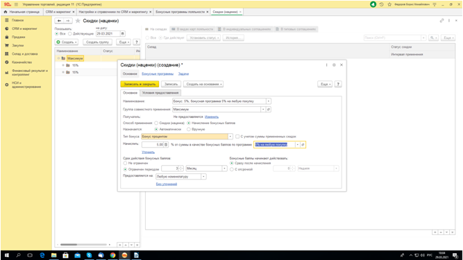
Task: Switch to Настройки и справочники по CRM tab
Action: coord(115,12)
